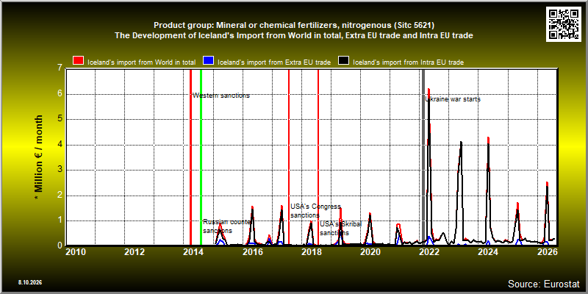Click the y-axis value 0
The image size is (588, 294).
coord(60,245)
